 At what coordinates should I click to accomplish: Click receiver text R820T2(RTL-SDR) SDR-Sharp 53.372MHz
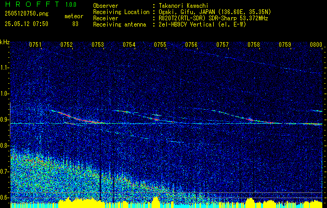click(213, 18)
